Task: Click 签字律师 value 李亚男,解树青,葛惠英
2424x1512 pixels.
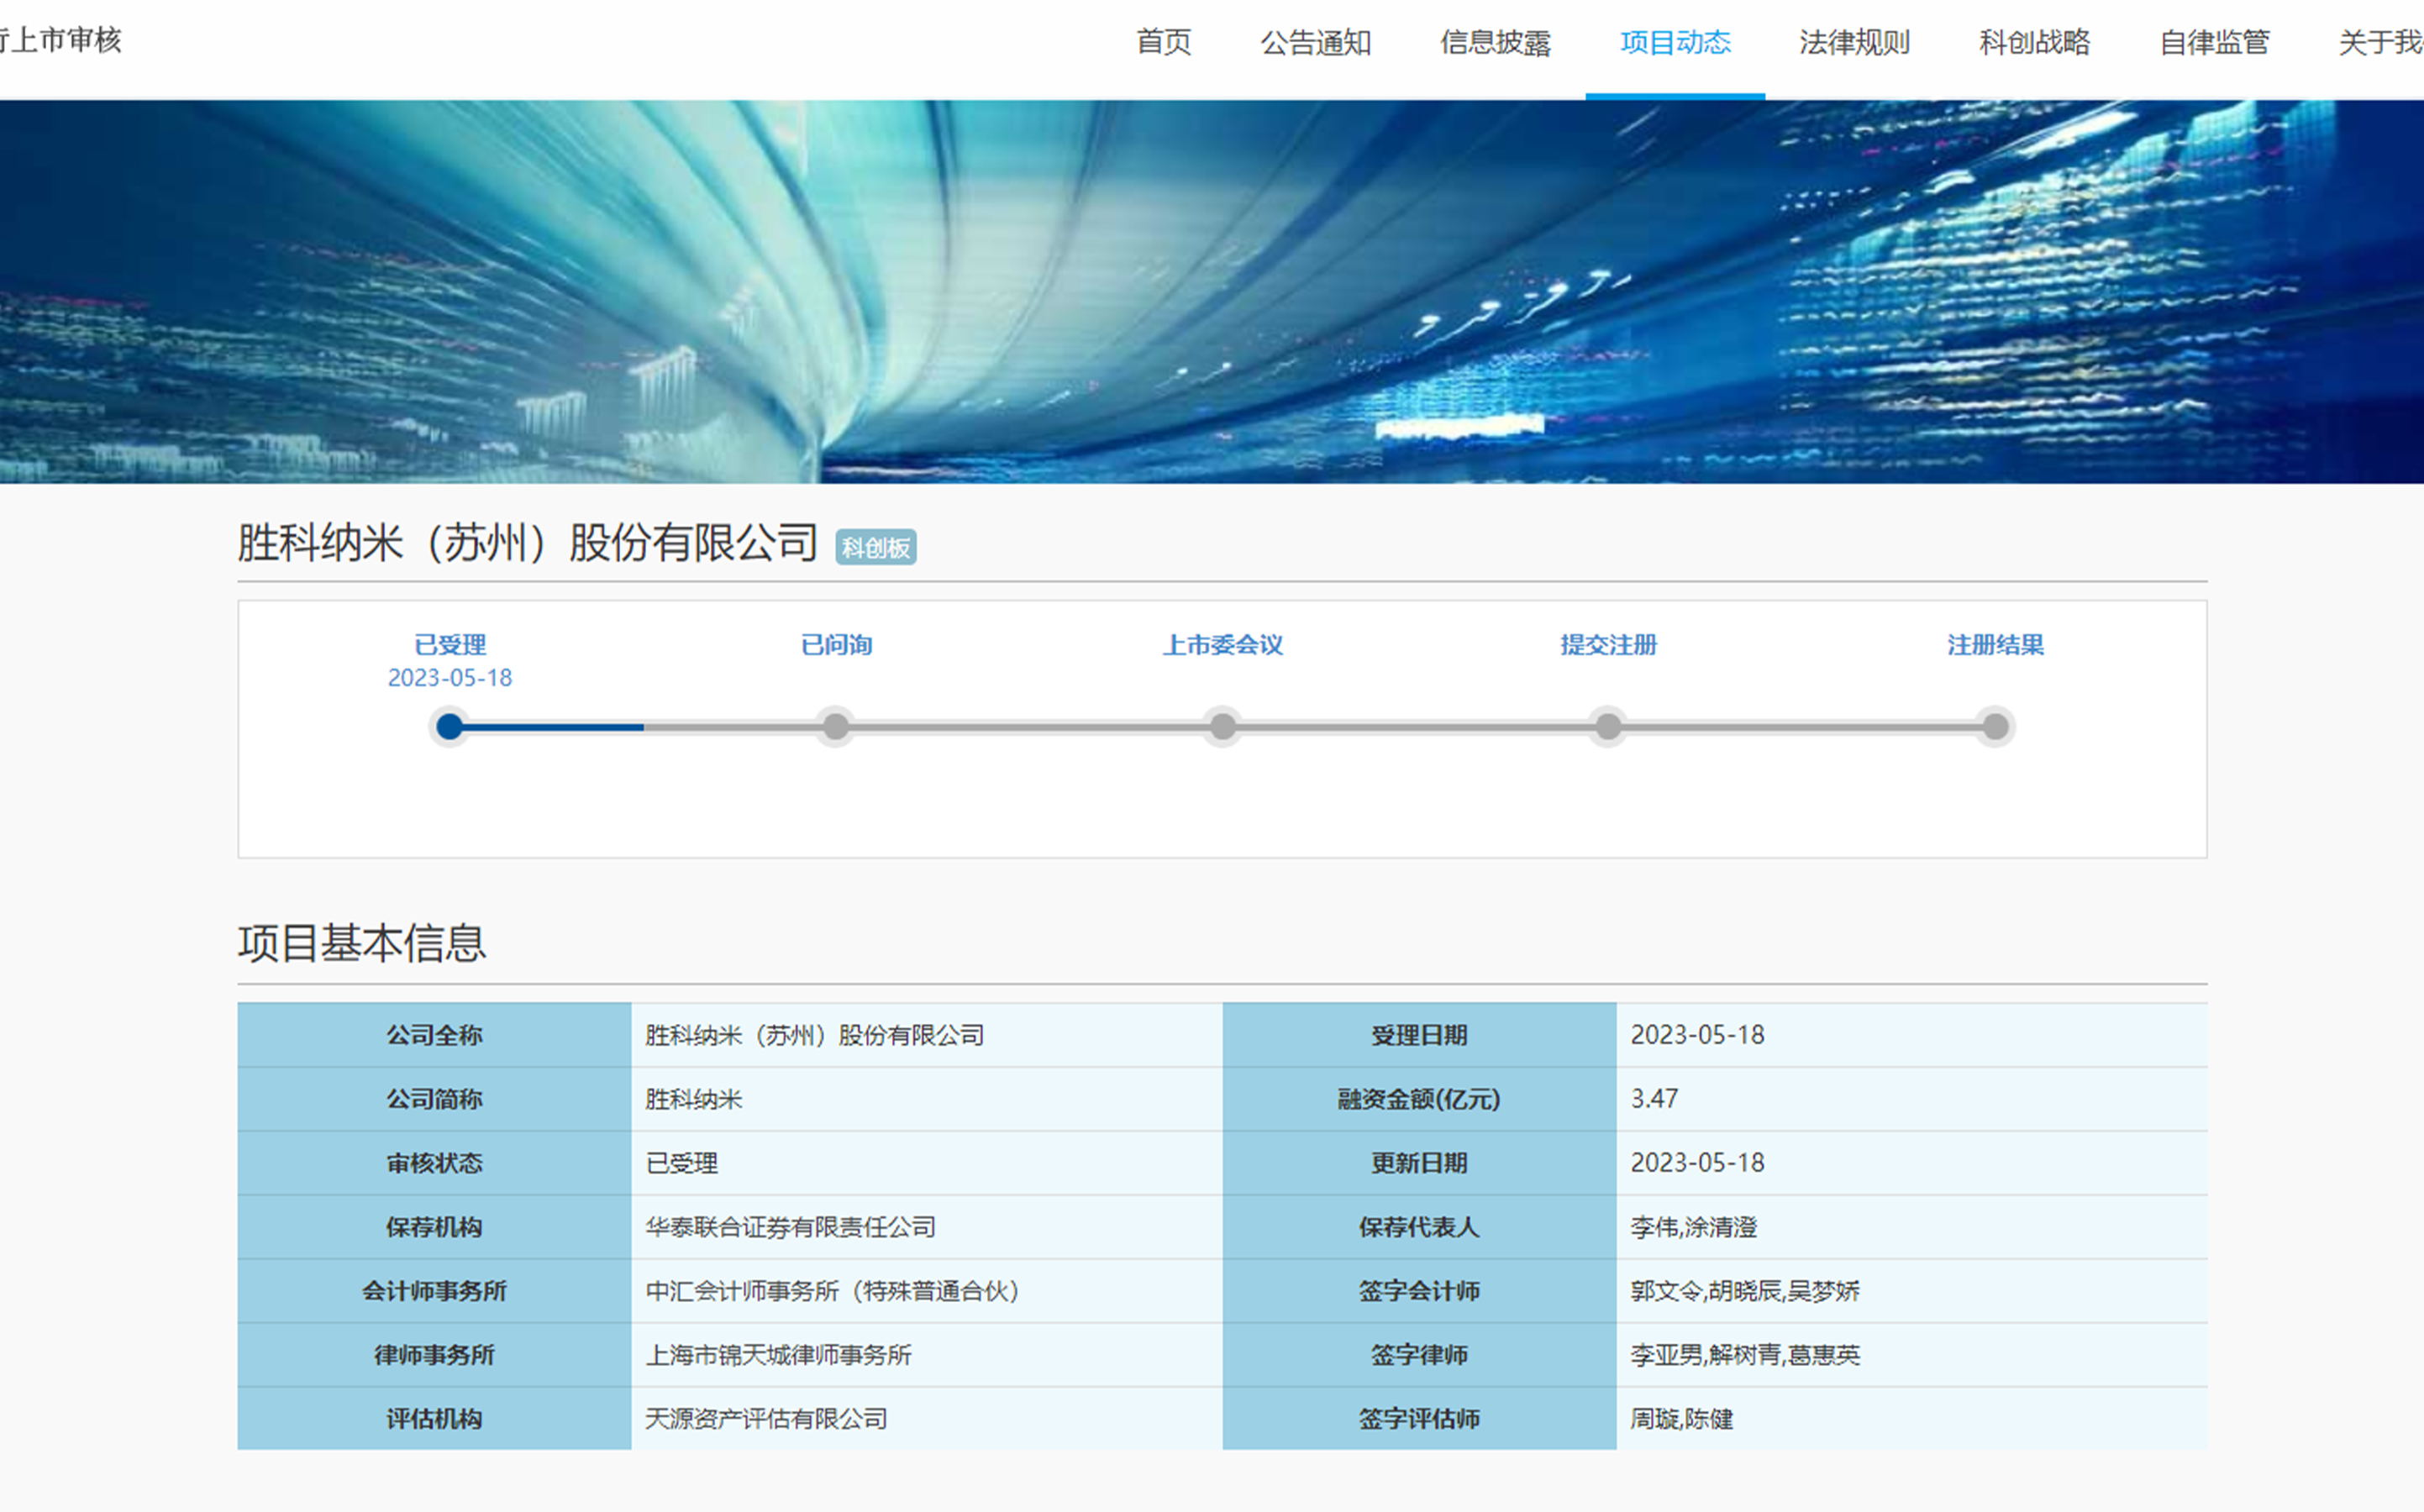Action: coord(1745,1355)
